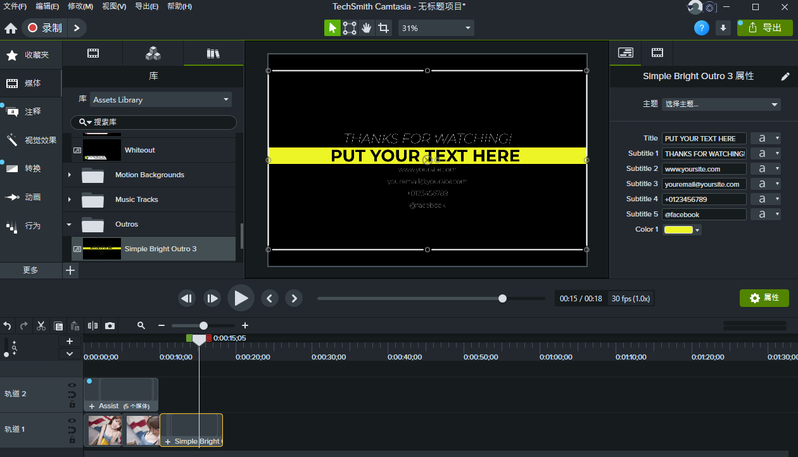This screenshot has width=798, height=457.
Task: Click the timeline zoom magnifier icon
Action: 141,325
